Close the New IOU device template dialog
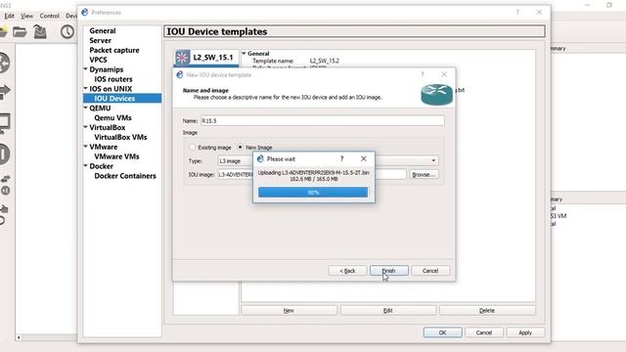Viewport: 626px width, 352px height. click(x=444, y=74)
